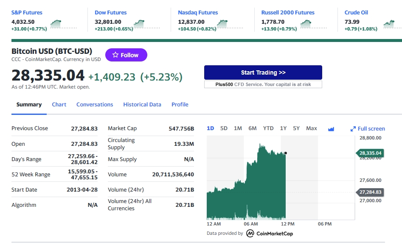The width and height of the screenshot is (402, 245).
Task: Select the Max chart range
Action: [311, 128]
